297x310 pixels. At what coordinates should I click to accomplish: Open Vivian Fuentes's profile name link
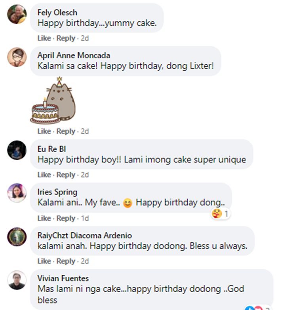(63, 278)
